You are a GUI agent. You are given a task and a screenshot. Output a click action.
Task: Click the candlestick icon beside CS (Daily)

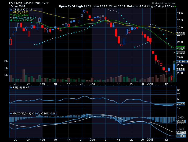(x=11, y=10)
